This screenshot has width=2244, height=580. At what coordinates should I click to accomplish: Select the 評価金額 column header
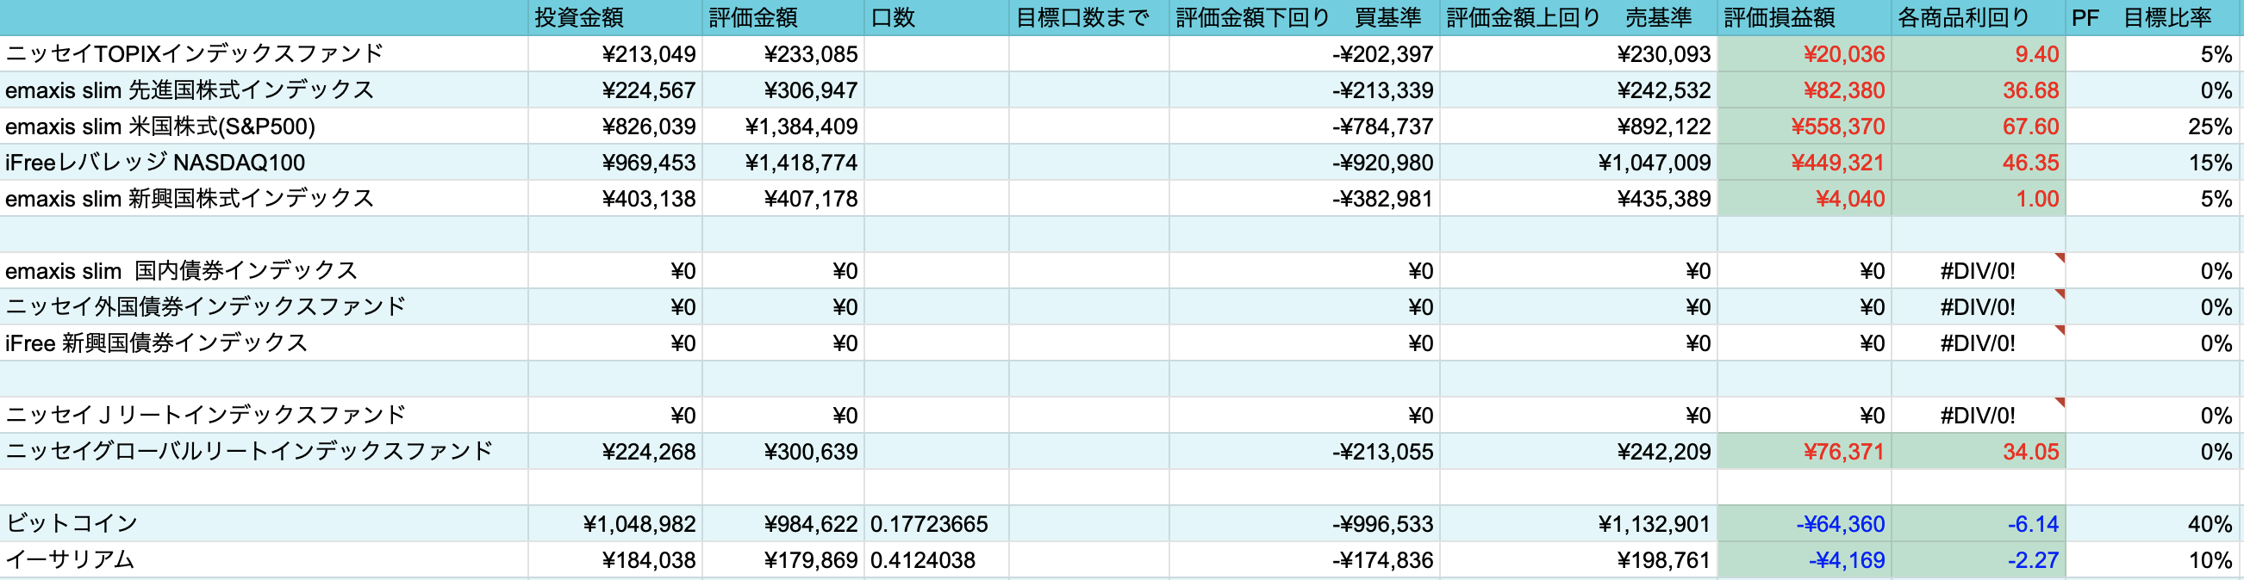[783, 17]
